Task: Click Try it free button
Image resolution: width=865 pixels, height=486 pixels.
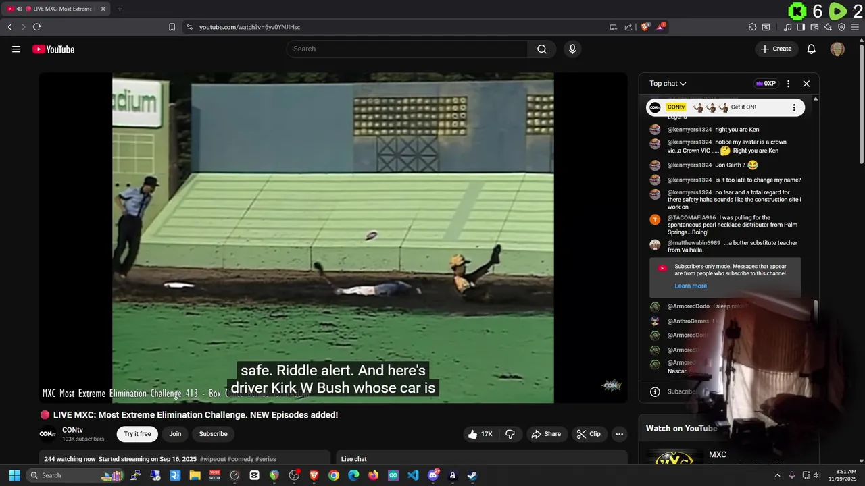Action: [137, 434]
